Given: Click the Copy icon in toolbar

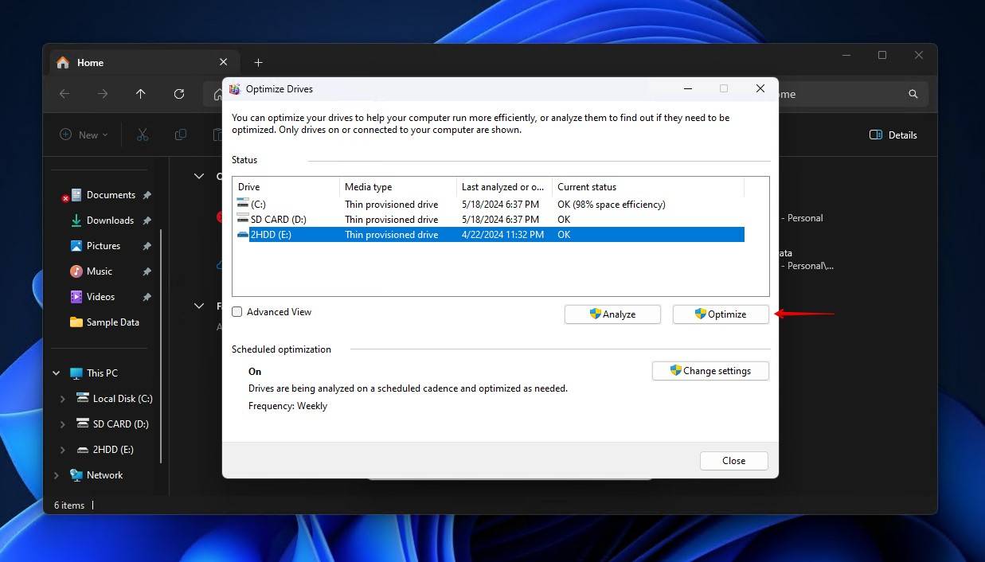Looking at the screenshot, I should [181, 135].
